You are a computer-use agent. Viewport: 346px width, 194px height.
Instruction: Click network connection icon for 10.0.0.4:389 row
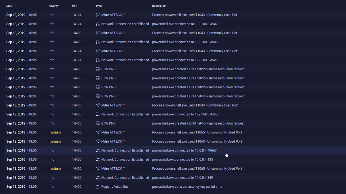(x=97, y=178)
